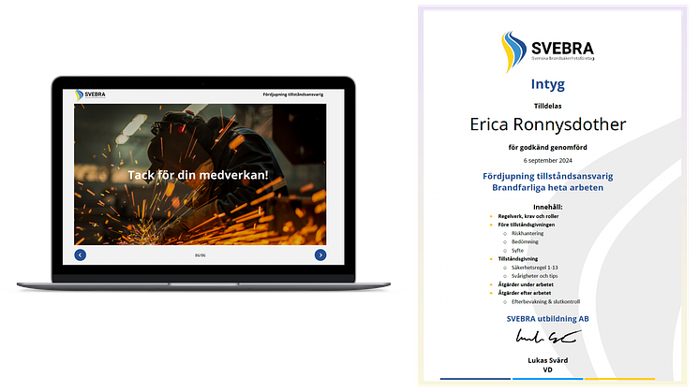Click the 'Åtgärder under arbetet' bullet
The height and width of the screenshot is (392, 699).
pos(526,284)
